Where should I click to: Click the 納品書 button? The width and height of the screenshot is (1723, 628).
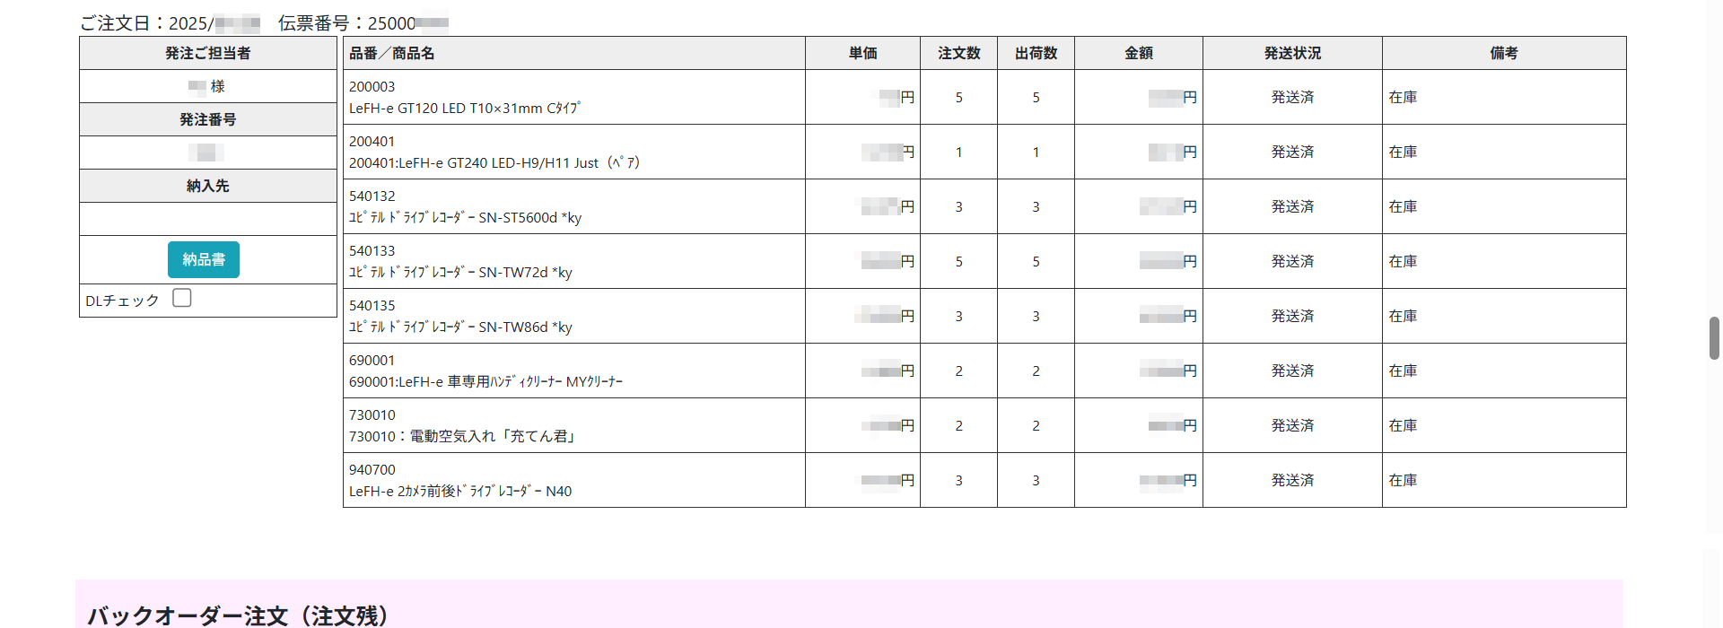coord(204,259)
